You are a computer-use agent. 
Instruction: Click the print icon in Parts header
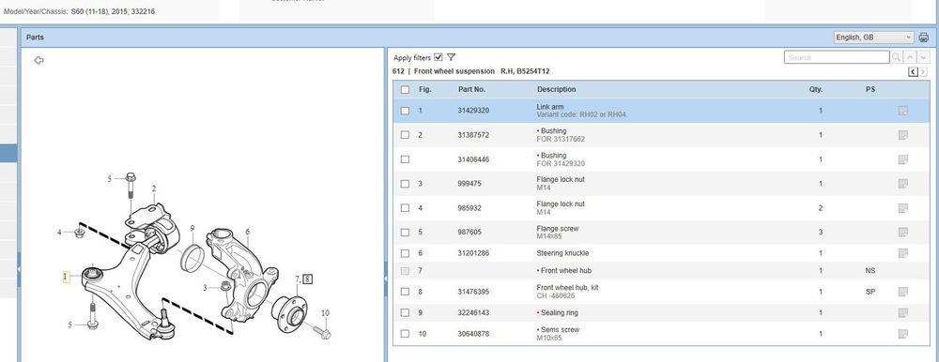[923, 38]
